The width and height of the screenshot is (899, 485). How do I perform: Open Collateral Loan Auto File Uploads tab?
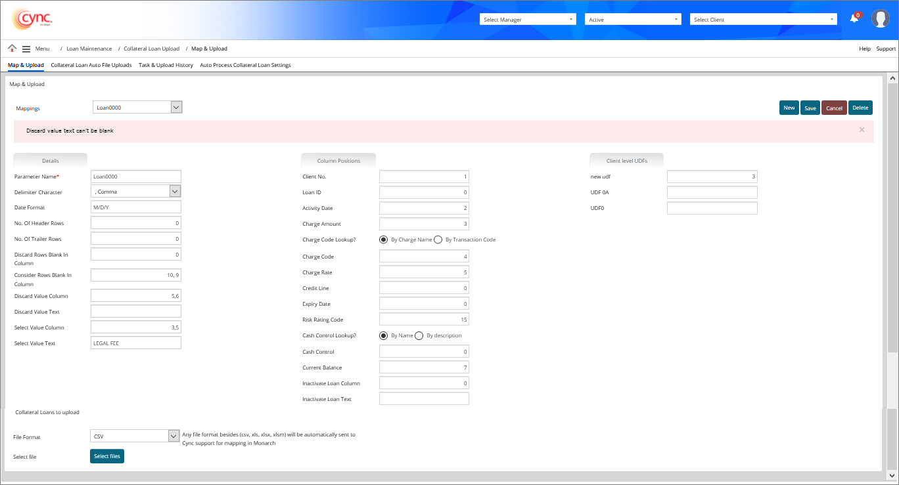click(x=91, y=65)
